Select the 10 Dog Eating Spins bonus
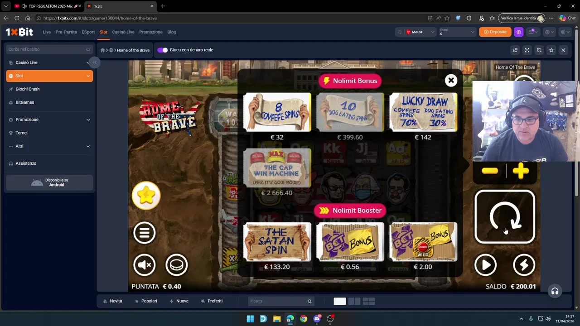 point(350,112)
